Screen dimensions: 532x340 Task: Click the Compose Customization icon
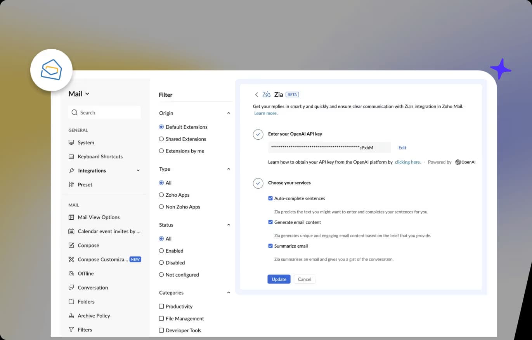pyautogui.click(x=71, y=259)
